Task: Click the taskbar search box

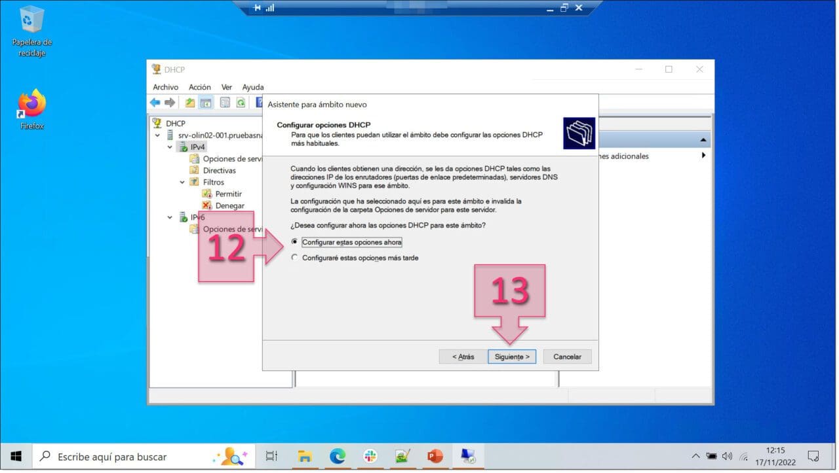Action: tap(143, 457)
